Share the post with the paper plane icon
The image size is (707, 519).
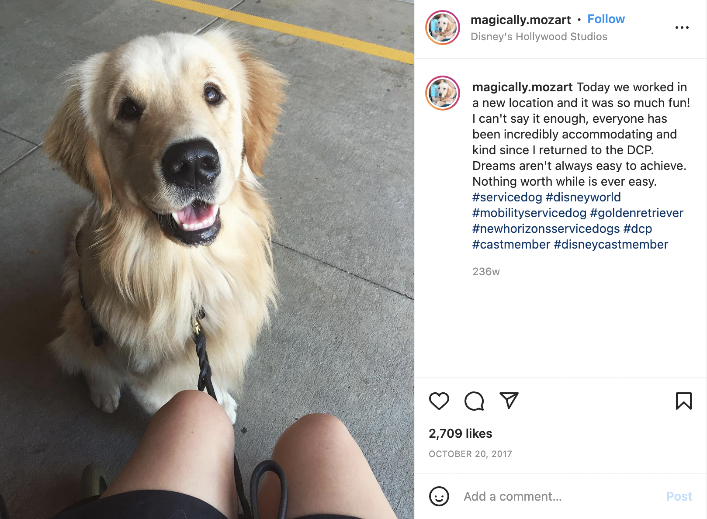pos(509,401)
